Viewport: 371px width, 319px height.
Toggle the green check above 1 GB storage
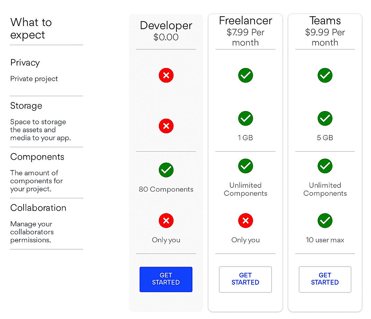point(245,118)
